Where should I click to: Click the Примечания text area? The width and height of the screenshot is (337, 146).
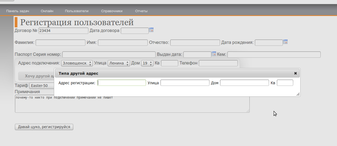132,106
